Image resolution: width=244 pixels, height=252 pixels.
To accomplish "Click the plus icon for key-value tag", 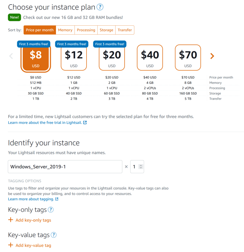I will pyautogui.click(x=10, y=245).
